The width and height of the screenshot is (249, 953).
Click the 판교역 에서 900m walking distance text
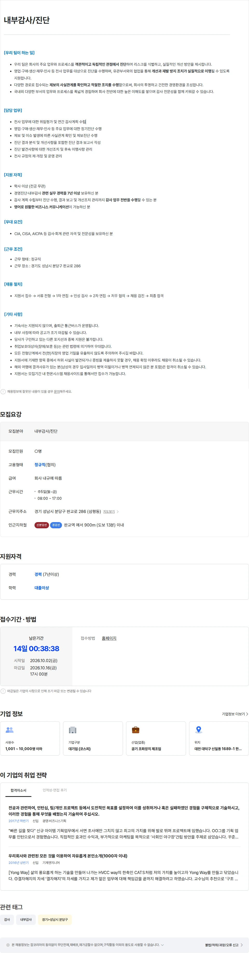94,525
